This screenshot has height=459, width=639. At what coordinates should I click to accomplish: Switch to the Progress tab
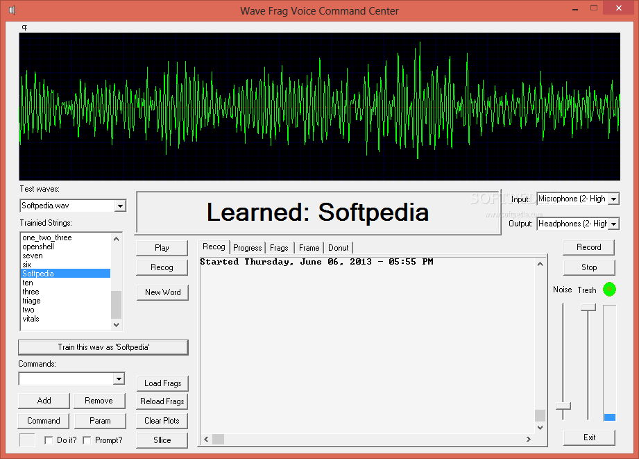click(x=248, y=248)
